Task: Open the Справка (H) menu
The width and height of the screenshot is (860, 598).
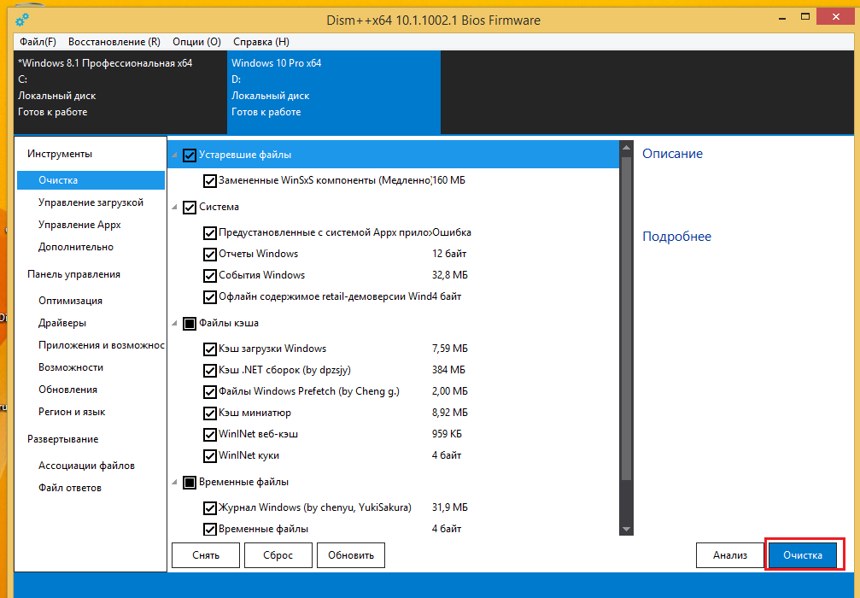Action: (x=261, y=42)
